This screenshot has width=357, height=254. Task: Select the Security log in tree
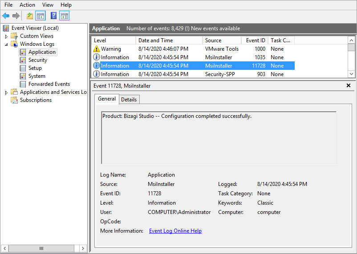tap(38, 60)
